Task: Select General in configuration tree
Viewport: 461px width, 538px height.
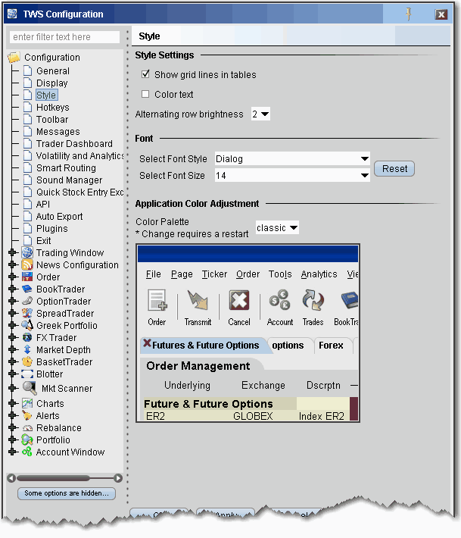Action: (x=53, y=71)
